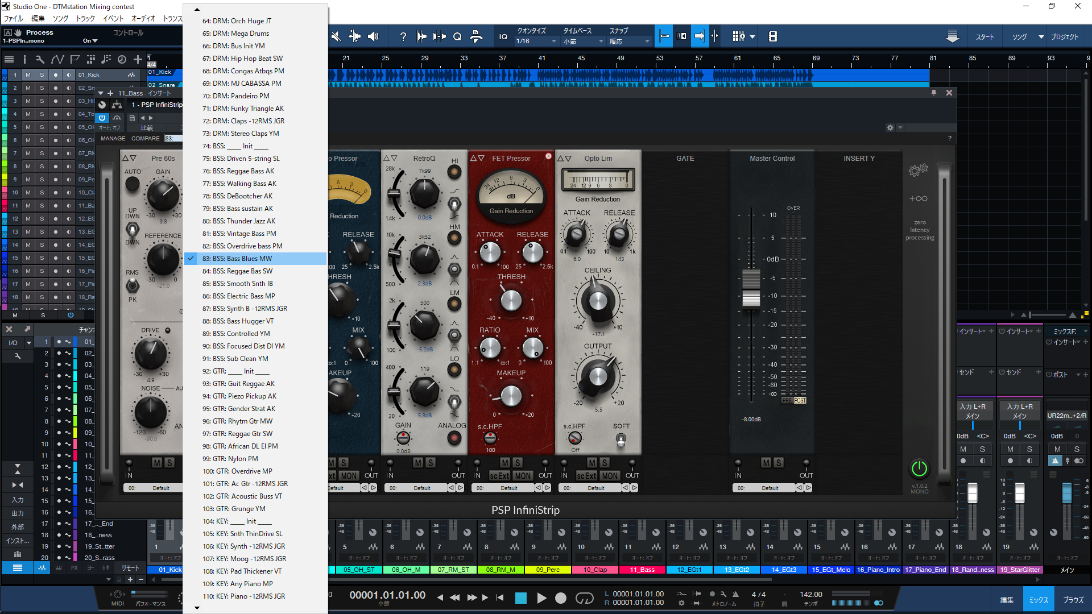This screenshot has width=1092, height=614.
Task: Click the fast forward transport button
Action: 472,598
